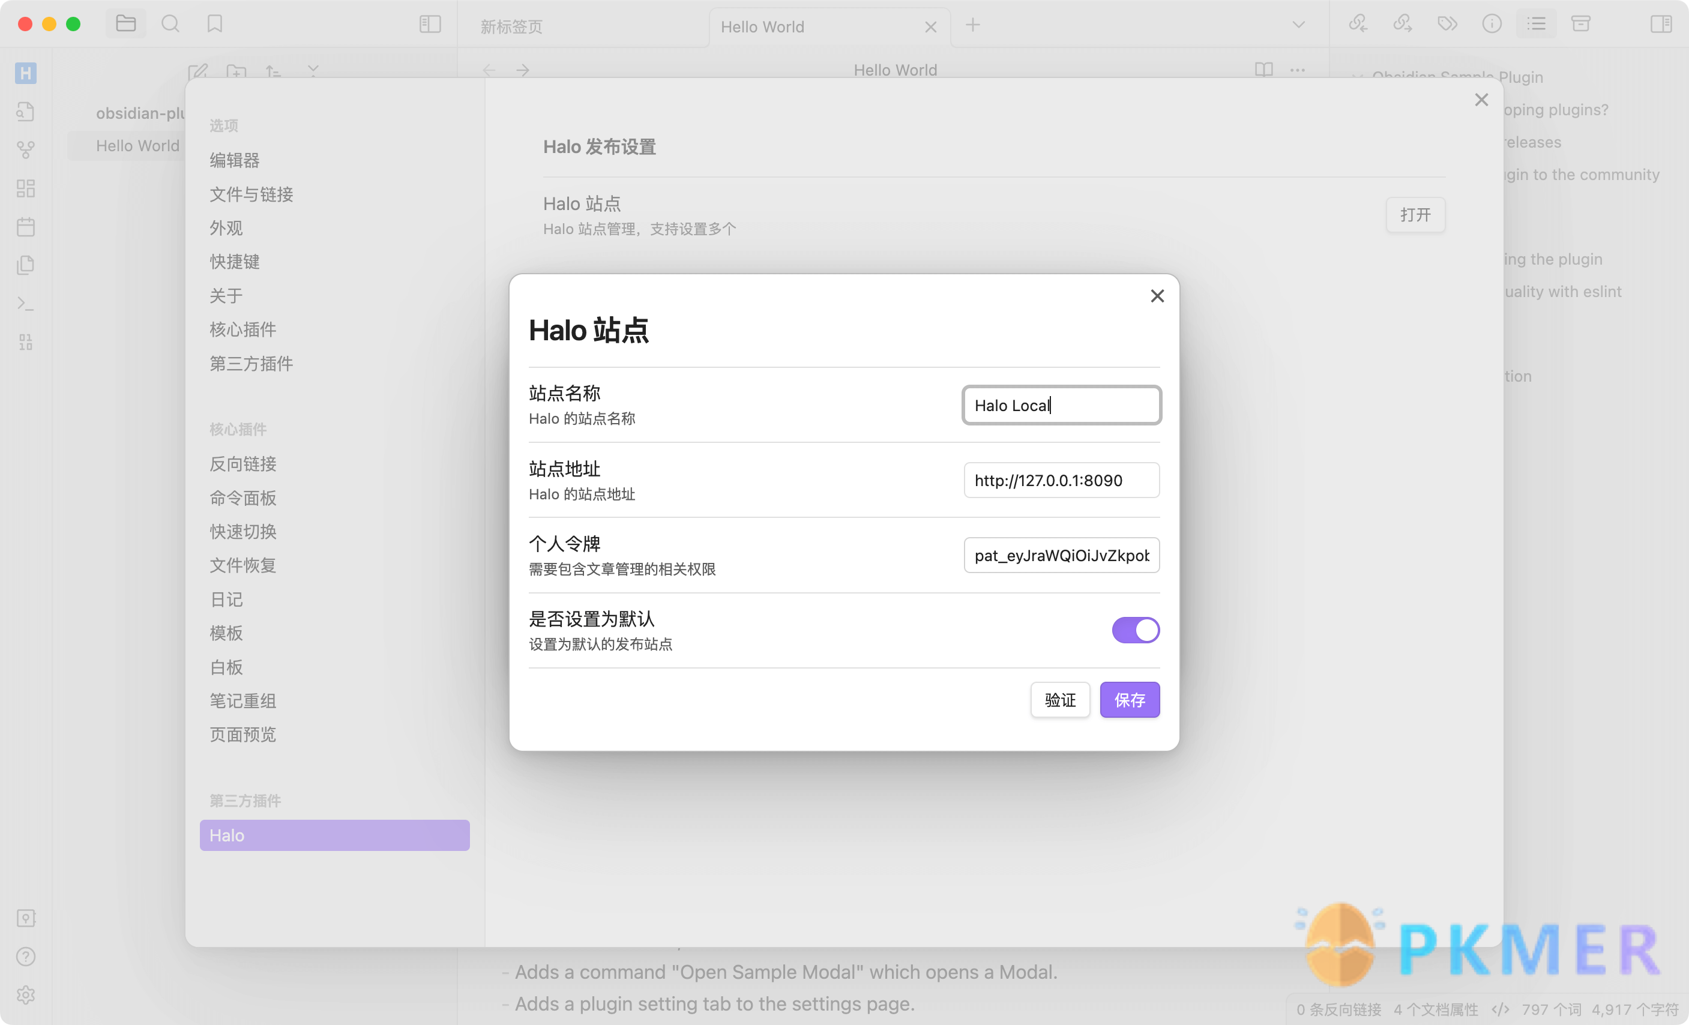Click the 站点地址 URL input field
1689x1025 pixels.
[x=1061, y=480]
